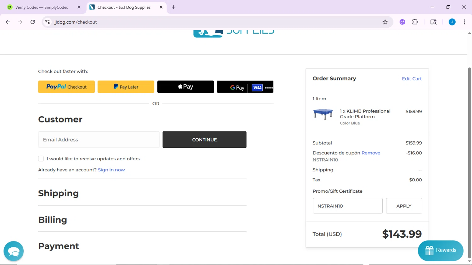Open the Chrome profile avatar J
This screenshot has width=472, height=265.
pos(452,22)
